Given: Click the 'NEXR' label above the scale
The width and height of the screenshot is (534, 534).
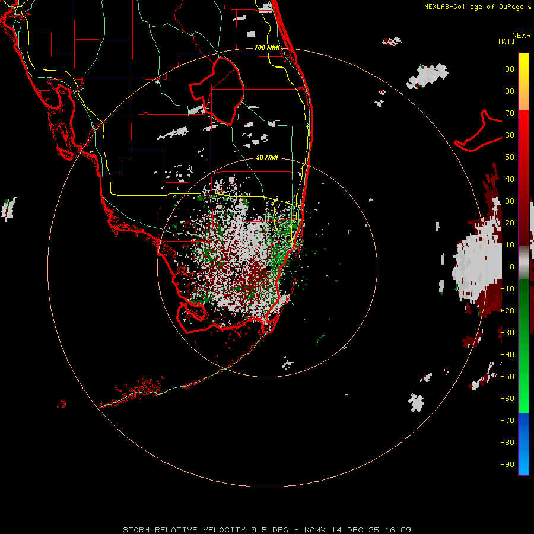Looking at the screenshot, I should (522, 36).
